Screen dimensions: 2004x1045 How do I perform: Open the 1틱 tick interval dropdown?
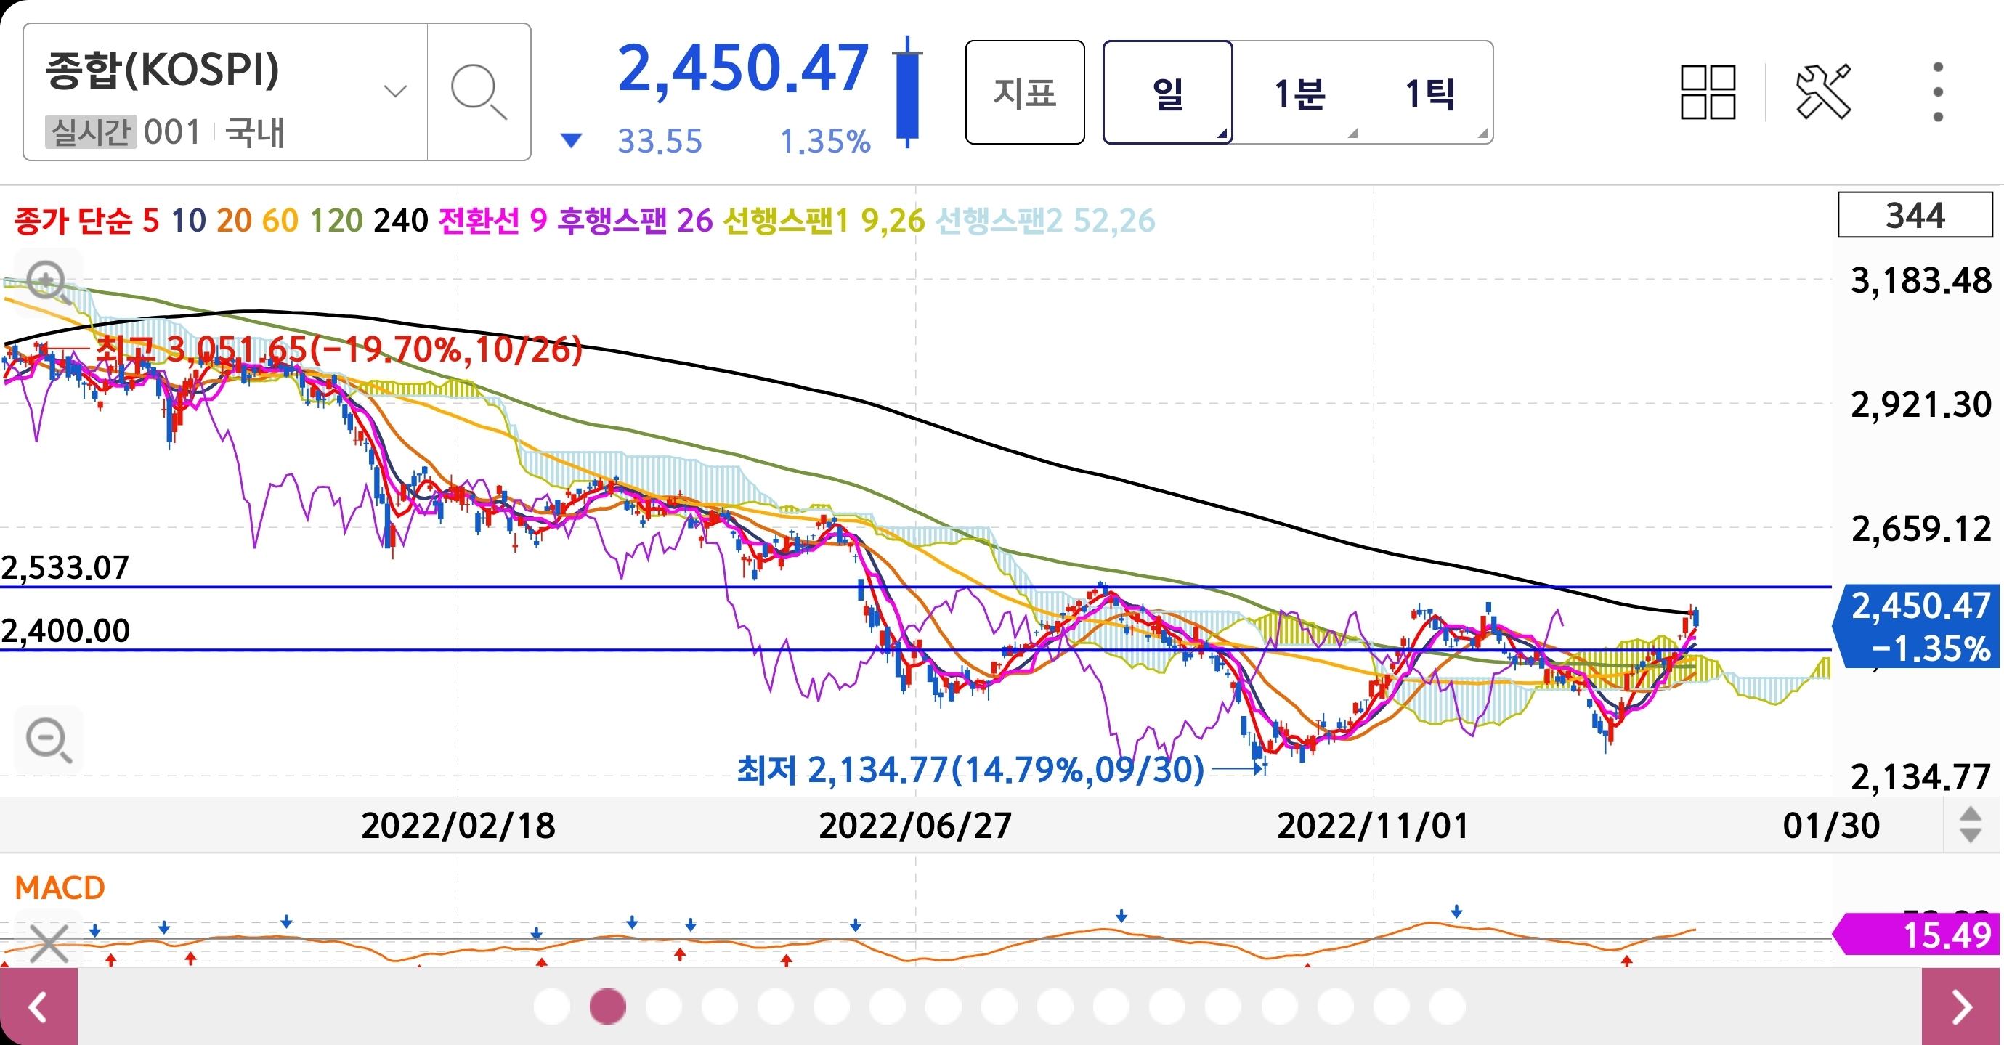[1430, 93]
